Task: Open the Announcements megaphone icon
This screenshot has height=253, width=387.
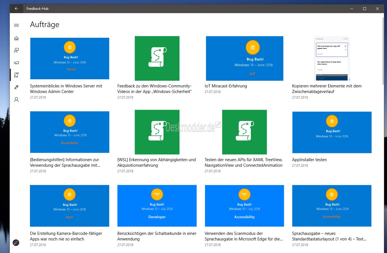Action: point(17,63)
